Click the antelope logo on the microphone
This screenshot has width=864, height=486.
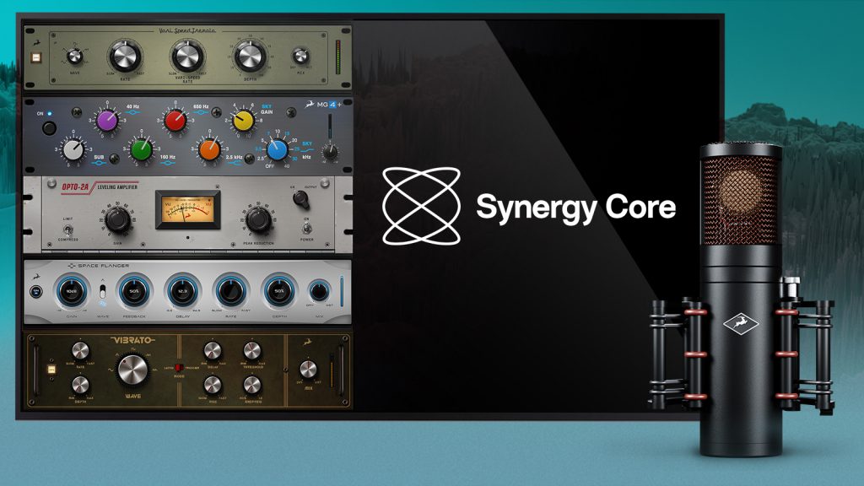pos(741,324)
